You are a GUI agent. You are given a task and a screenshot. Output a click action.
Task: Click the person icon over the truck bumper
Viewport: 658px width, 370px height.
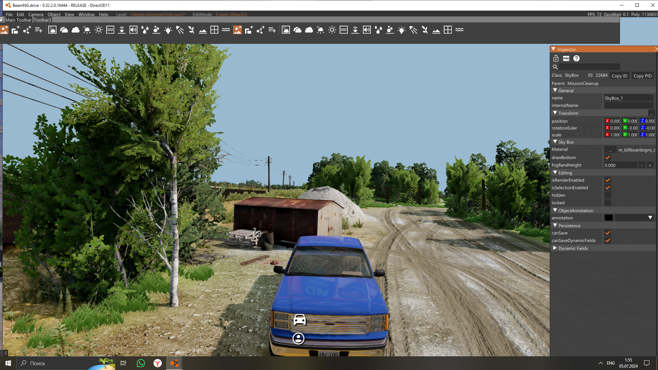pyautogui.click(x=298, y=338)
